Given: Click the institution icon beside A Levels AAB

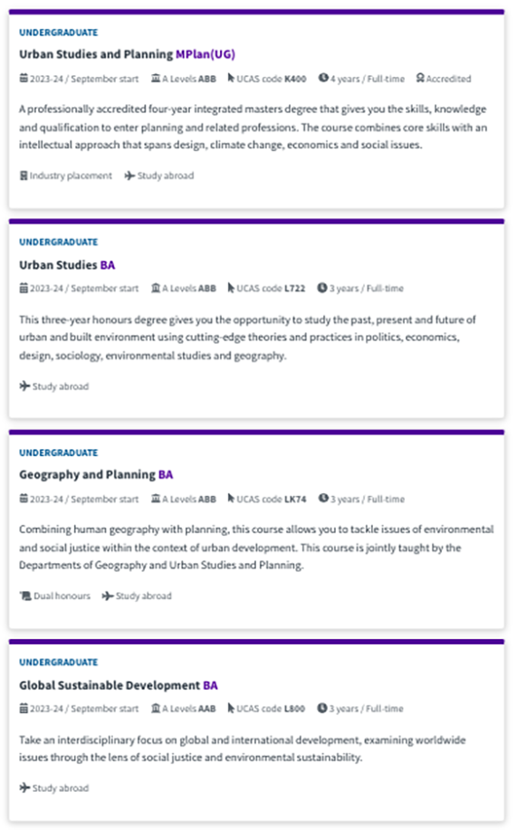Looking at the screenshot, I should pyautogui.click(x=156, y=708).
